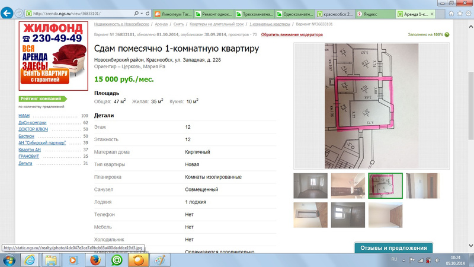
Task: Select the highlighted floor plan thumbnail
Action: [x=386, y=186]
